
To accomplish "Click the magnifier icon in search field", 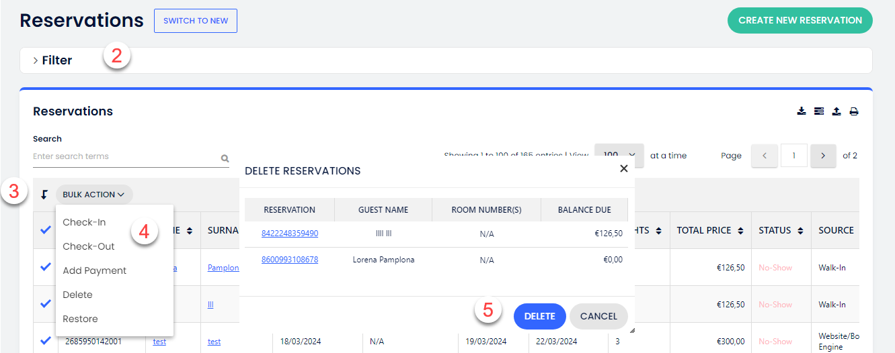I will point(225,159).
